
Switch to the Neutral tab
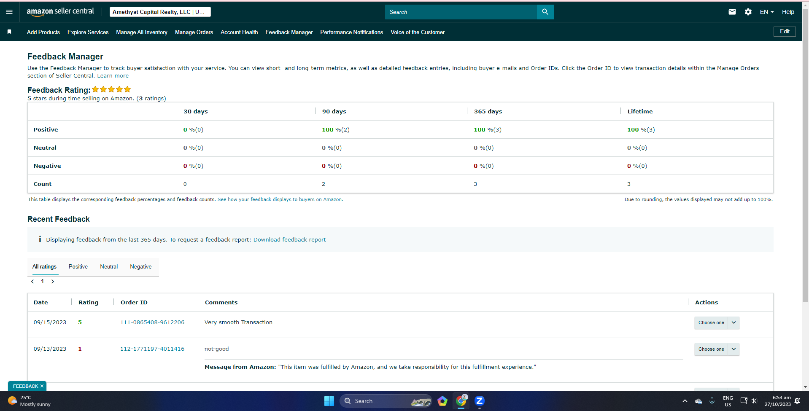(x=109, y=267)
